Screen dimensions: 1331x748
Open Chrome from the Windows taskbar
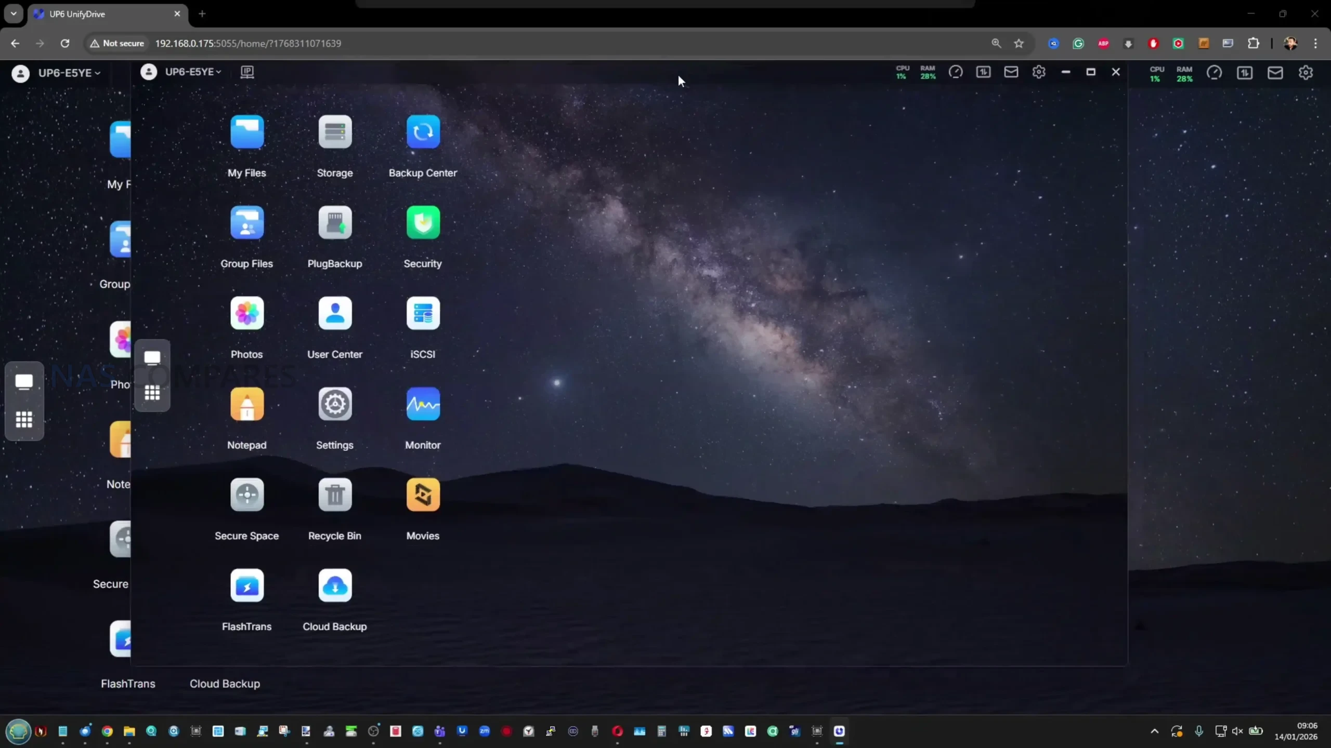coord(107,731)
